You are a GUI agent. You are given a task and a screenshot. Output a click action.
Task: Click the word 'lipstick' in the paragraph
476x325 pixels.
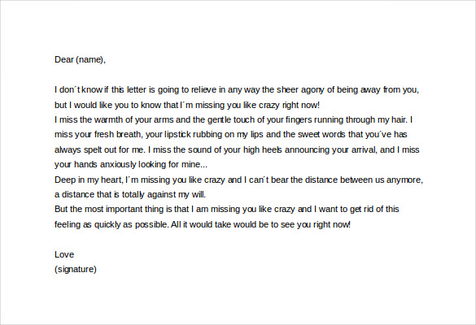coord(177,135)
